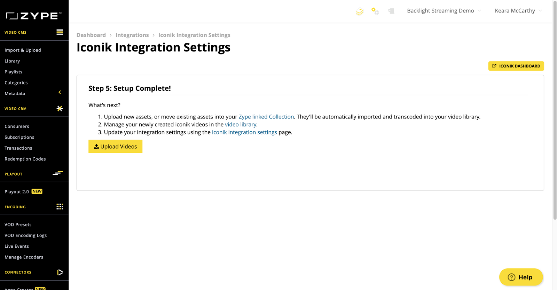
Task: Click the Encoding grid icon
Action: point(60,207)
